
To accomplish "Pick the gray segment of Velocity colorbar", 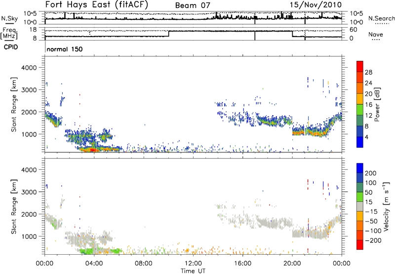I will pos(360,207).
